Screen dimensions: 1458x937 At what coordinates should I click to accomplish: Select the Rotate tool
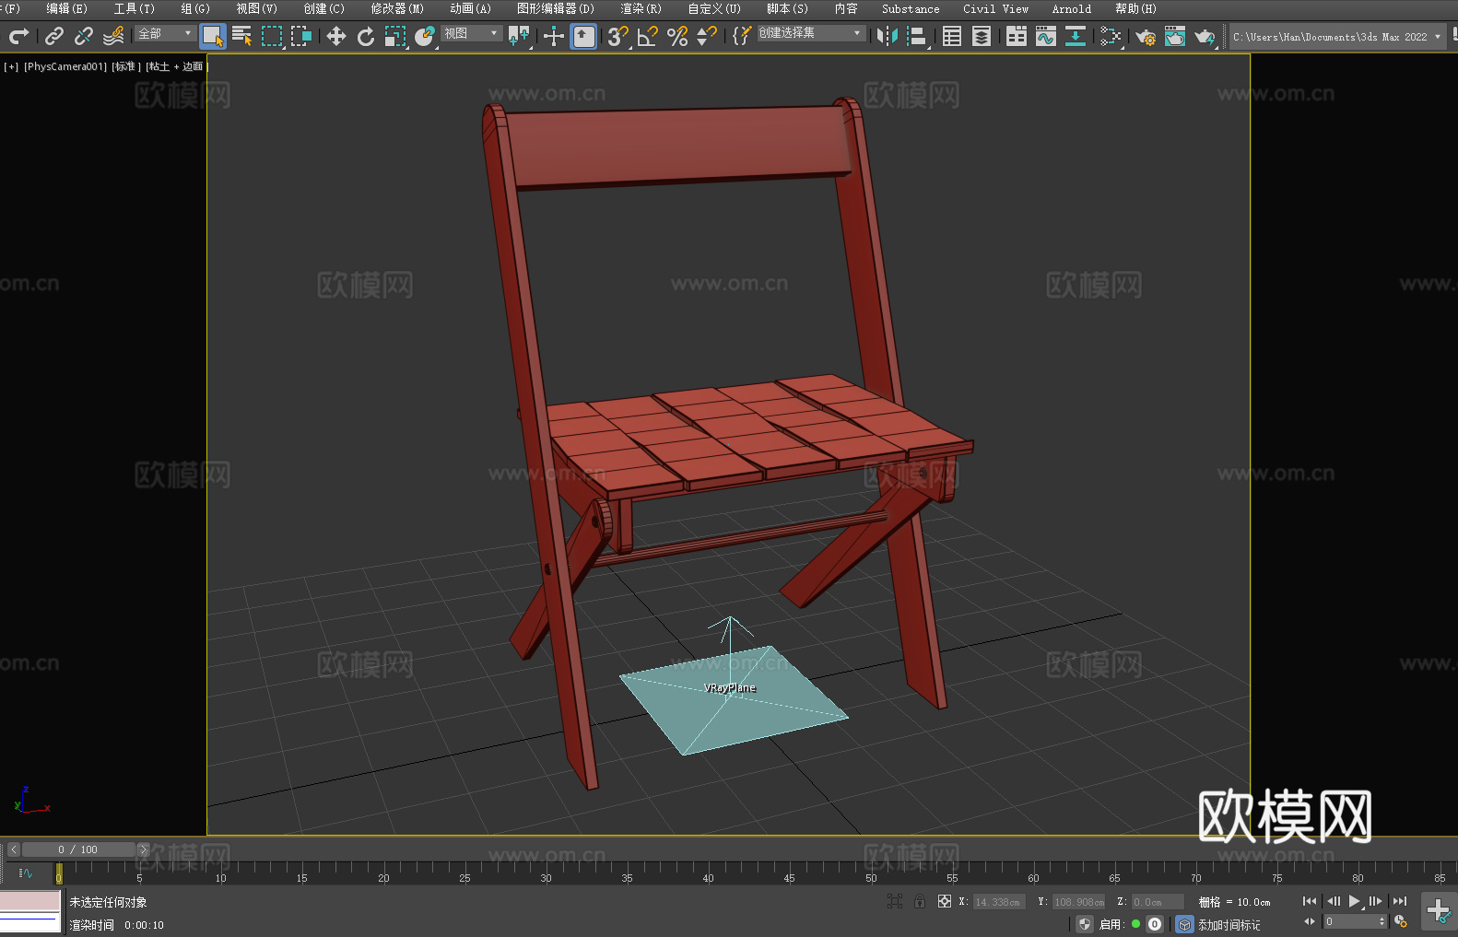click(366, 36)
